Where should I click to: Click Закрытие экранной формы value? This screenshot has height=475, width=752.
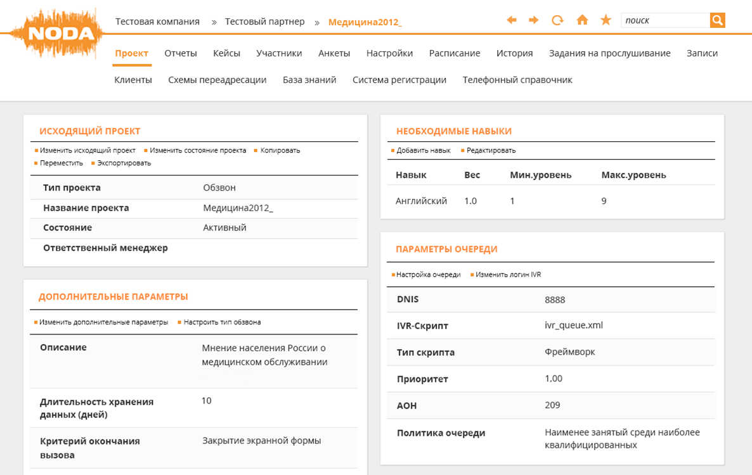[261, 441]
